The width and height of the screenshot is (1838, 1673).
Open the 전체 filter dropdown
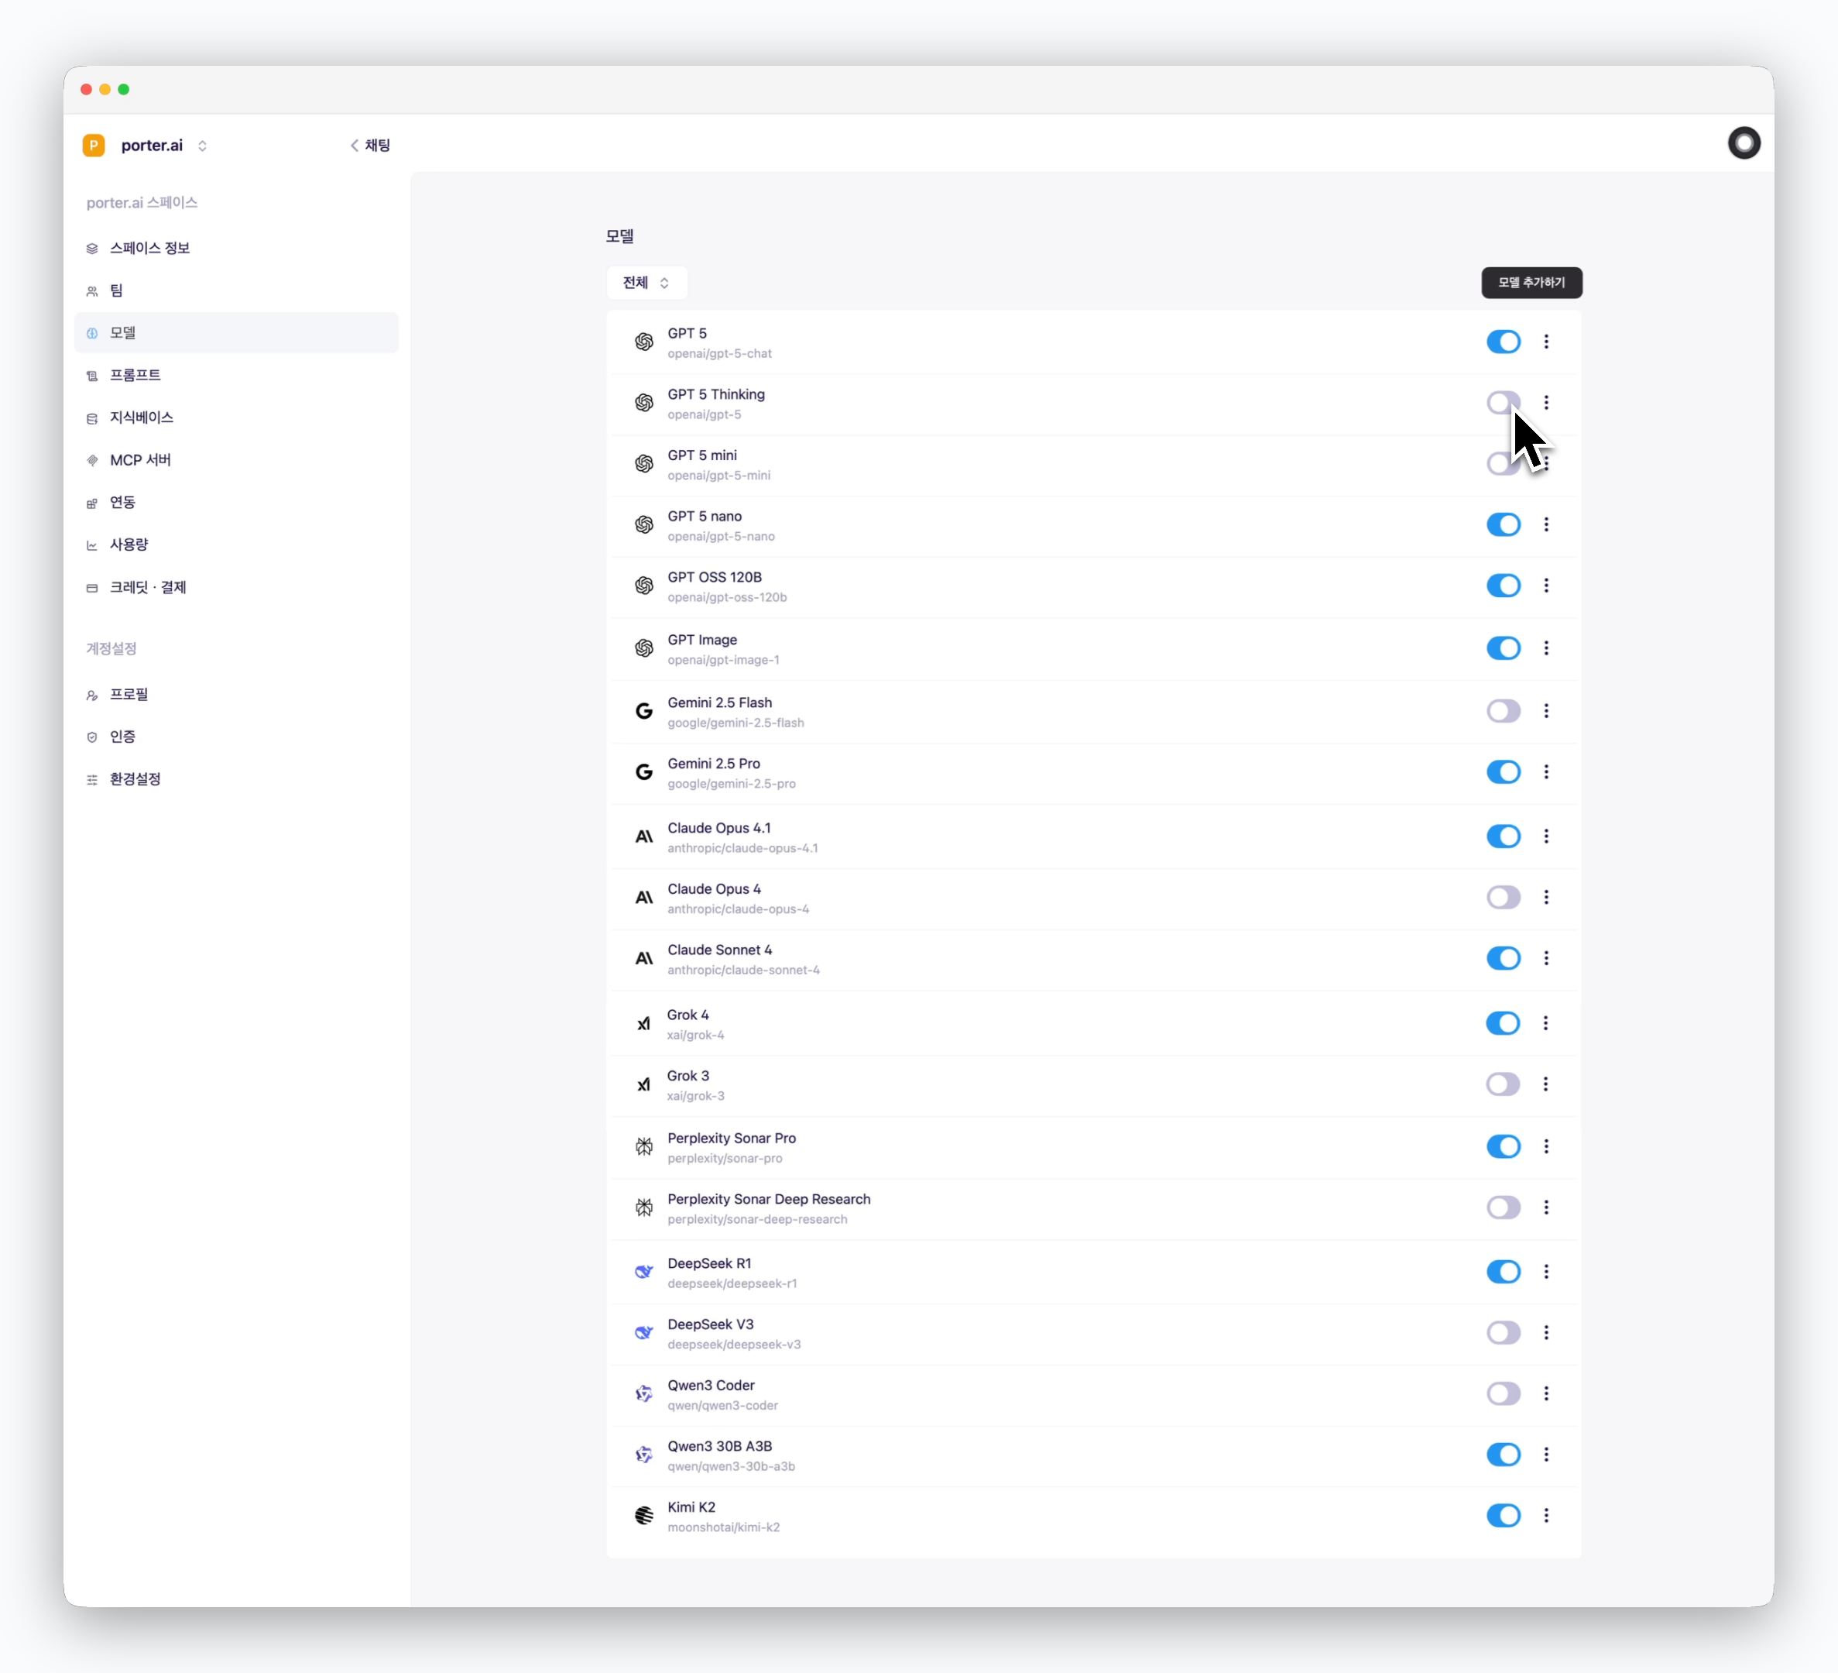(x=646, y=283)
